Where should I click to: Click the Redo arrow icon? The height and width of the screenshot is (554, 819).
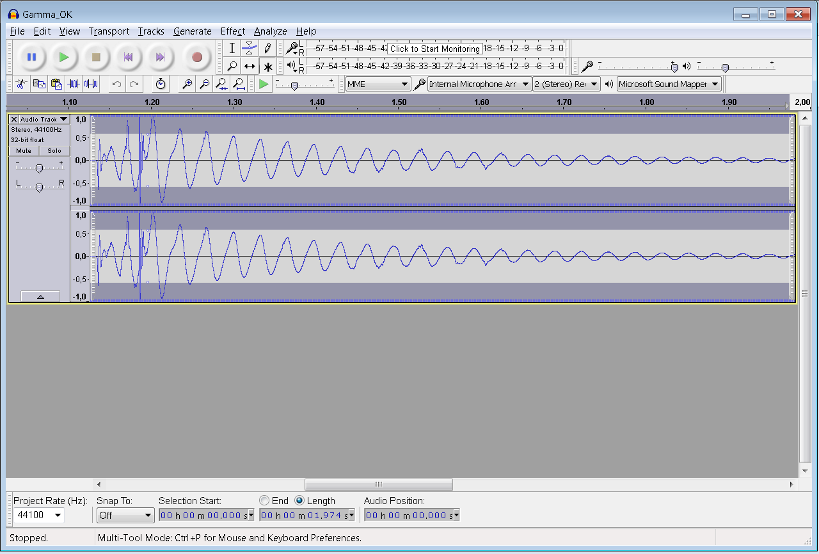134,84
